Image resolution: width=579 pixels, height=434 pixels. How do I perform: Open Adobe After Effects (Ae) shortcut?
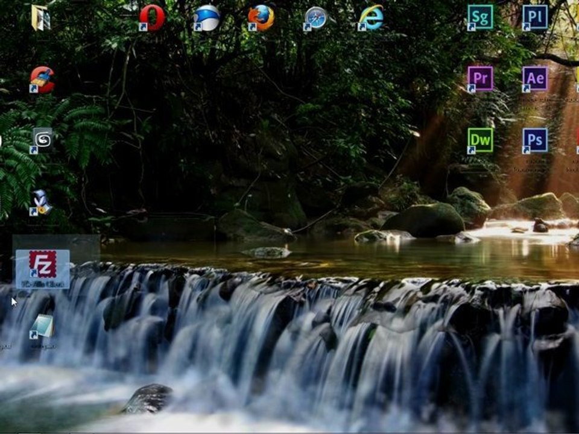pos(535,79)
